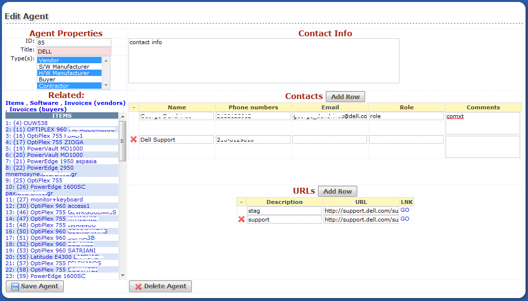Open item '19: (53) OptiPlex 960 SATRIANI'

click(51, 251)
